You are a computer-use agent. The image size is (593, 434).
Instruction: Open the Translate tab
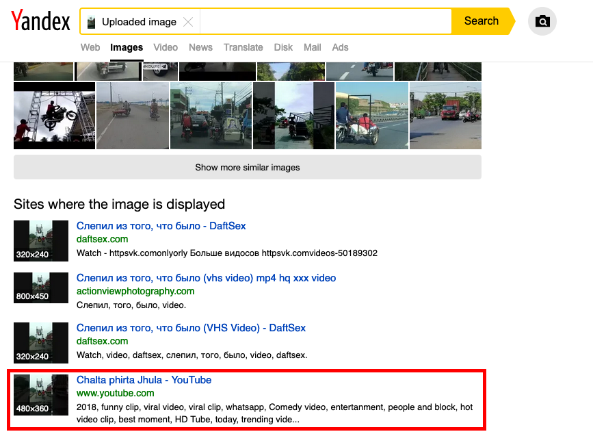(x=243, y=47)
